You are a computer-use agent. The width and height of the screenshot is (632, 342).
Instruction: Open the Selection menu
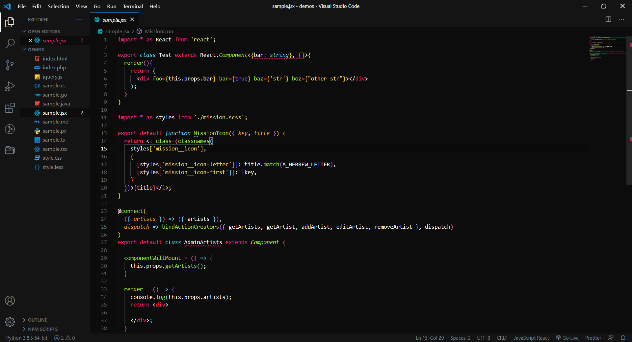(x=58, y=6)
